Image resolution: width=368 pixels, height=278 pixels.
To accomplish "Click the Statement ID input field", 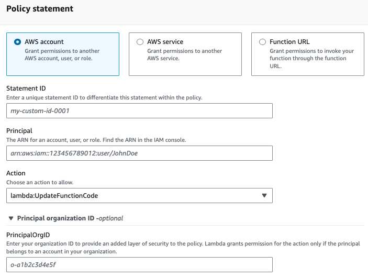I will coord(139,111).
